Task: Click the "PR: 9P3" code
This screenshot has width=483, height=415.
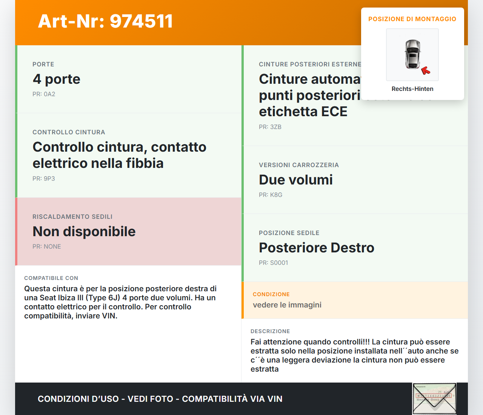Action: point(44,178)
